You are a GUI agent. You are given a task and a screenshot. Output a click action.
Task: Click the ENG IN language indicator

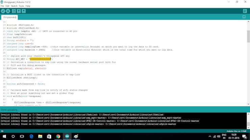(x=224, y=136)
